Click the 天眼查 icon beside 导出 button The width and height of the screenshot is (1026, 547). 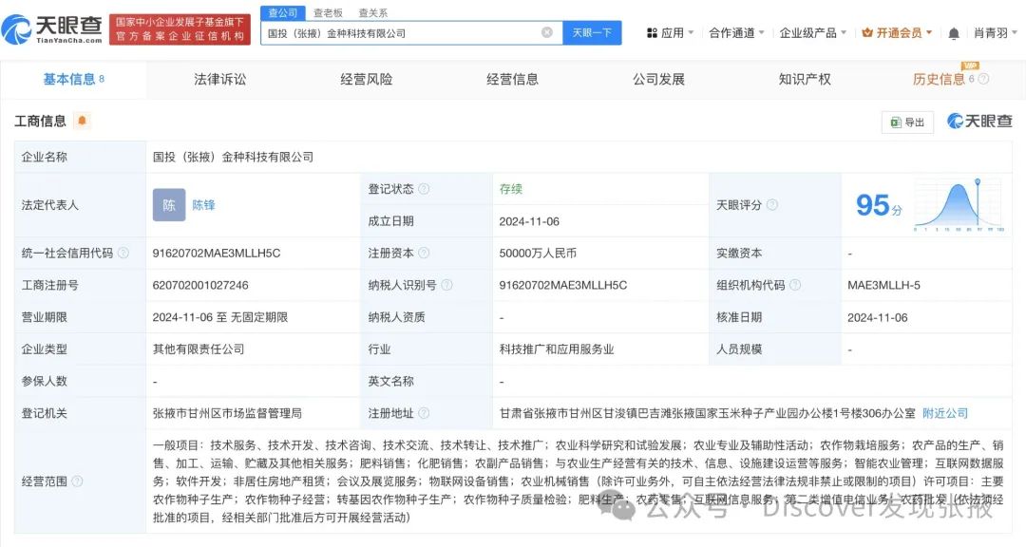click(x=955, y=122)
